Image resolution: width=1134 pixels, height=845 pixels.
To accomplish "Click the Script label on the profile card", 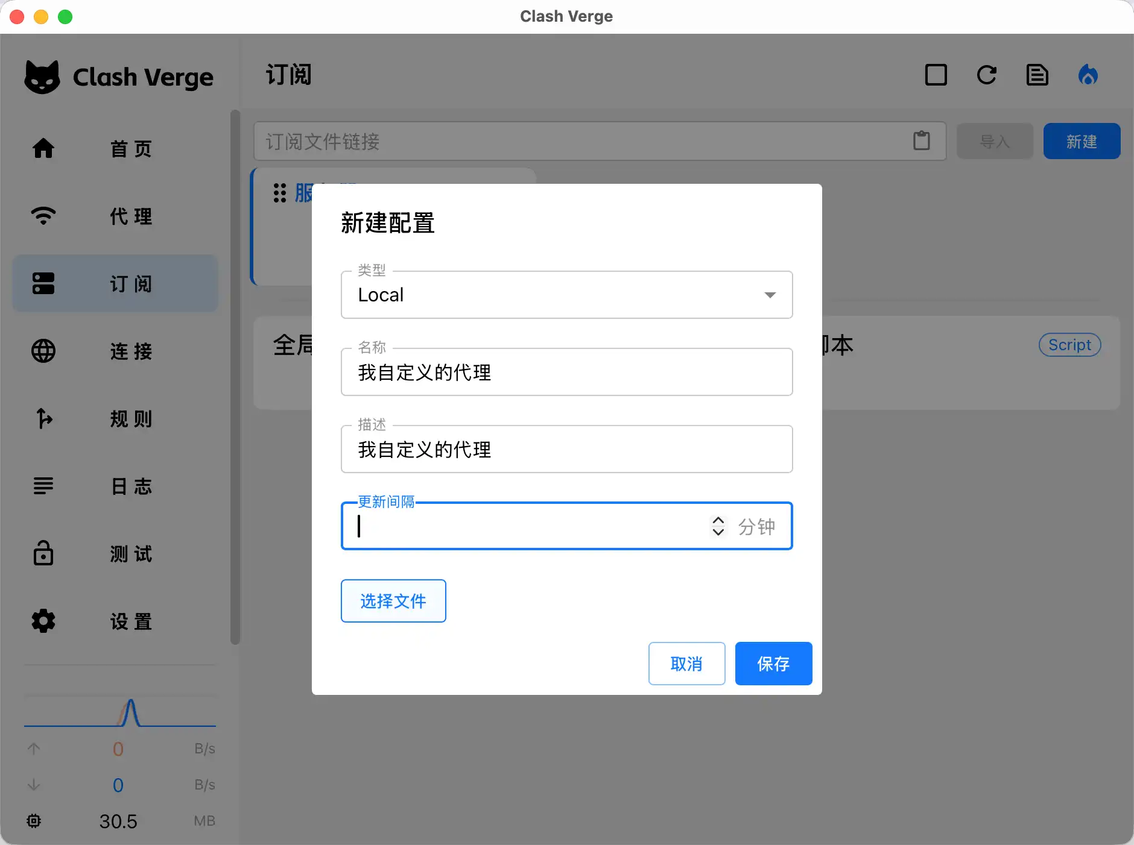I will 1069,345.
